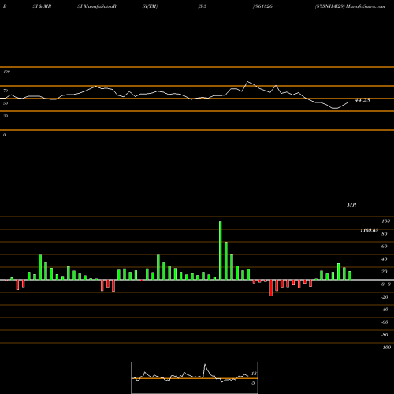This screenshot has width=394, height=394.
Task: Click the 'MR' panel title
Action: 351,205
